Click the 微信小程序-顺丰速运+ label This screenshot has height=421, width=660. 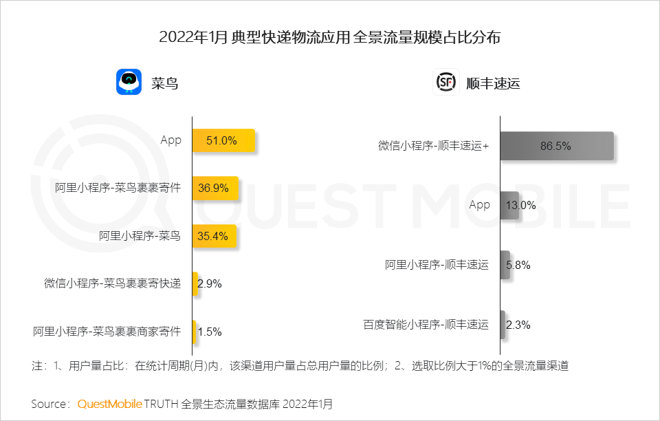coord(433,146)
